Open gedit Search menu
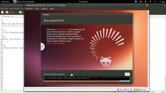This screenshot has width=166, height=93. point(17,9)
